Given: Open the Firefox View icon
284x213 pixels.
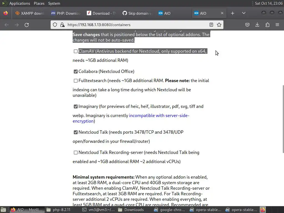Looking at the screenshot, I should point(6,13).
